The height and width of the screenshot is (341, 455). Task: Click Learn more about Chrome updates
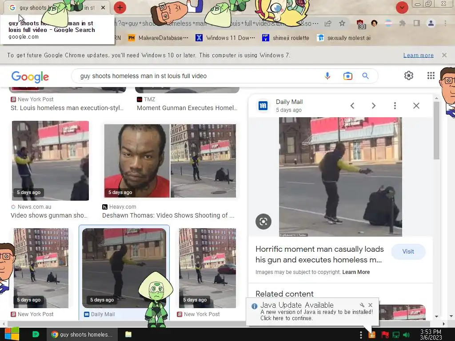point(418,55)
